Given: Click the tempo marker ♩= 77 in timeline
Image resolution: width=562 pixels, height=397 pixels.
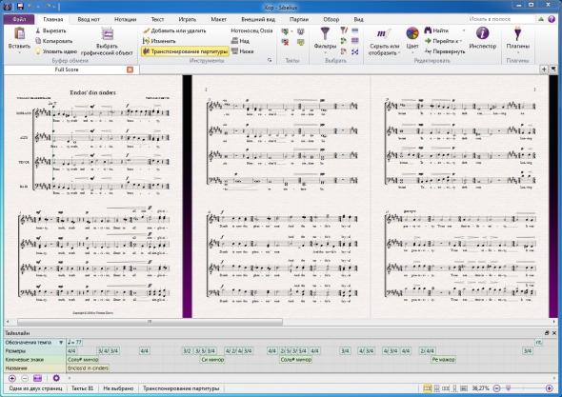Looking at the screenshot, I should [x=74, y=343].
